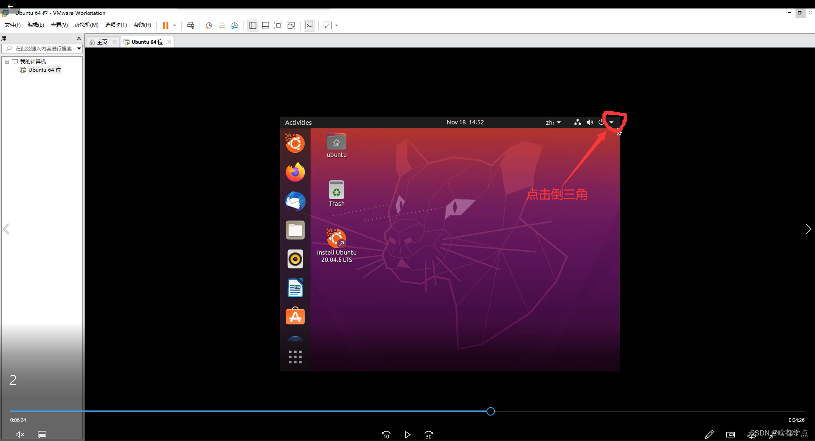Open the 编辑(E) menu
Image resolution: width=815 pixels, height=441 pixels.
click(x=36, y=25)
